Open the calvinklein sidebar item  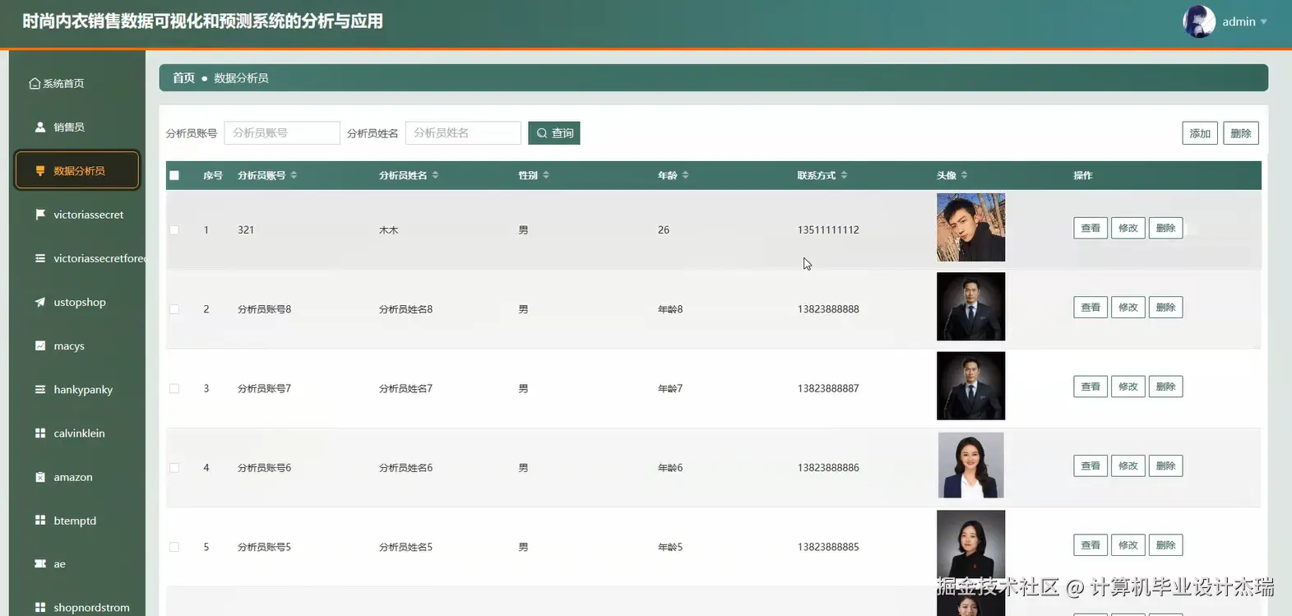pos(77,433)
